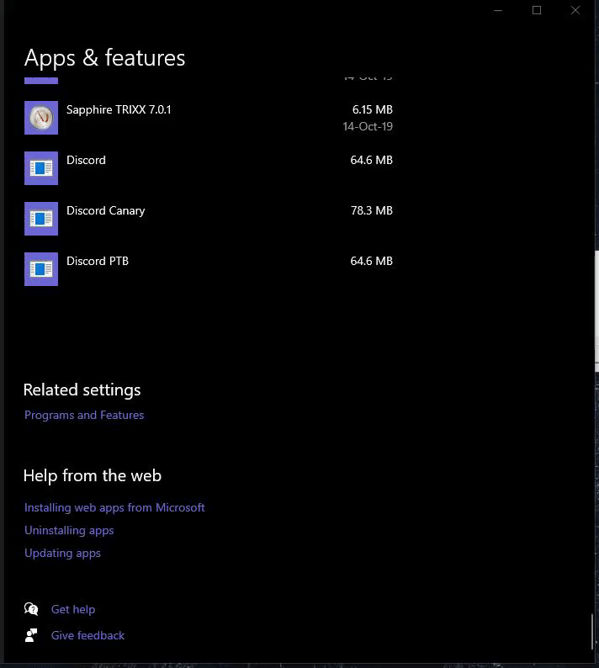Image resolution: width=599 pixels, height=668 pixels.
Task: Select the Sapphire TRIXX 7.0.1 entry
Action: pyautogui.click(x=209, y=118)
